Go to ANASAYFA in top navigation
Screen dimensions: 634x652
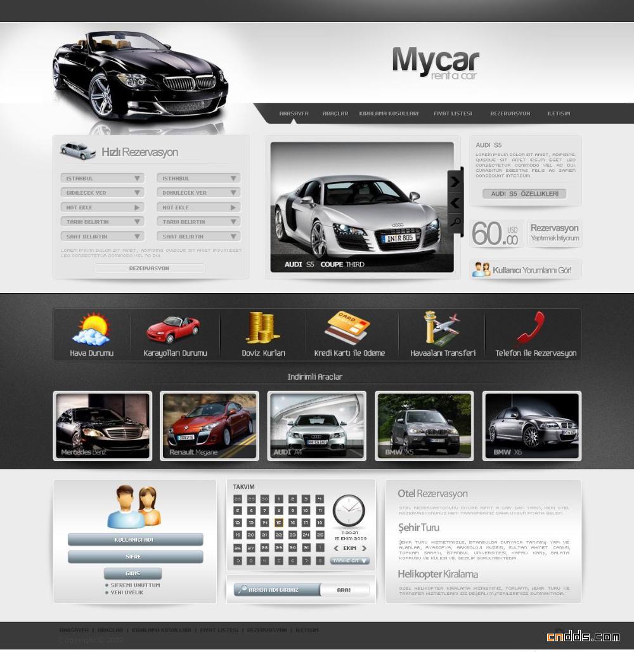pos(294,114)
